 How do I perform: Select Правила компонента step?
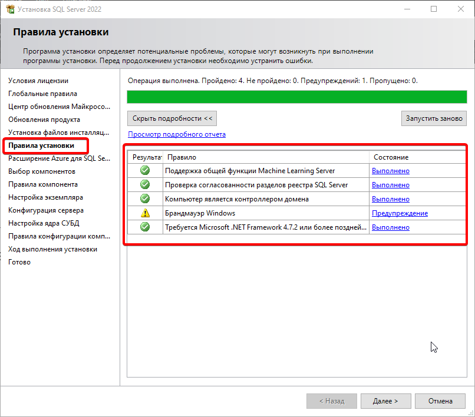42,184
